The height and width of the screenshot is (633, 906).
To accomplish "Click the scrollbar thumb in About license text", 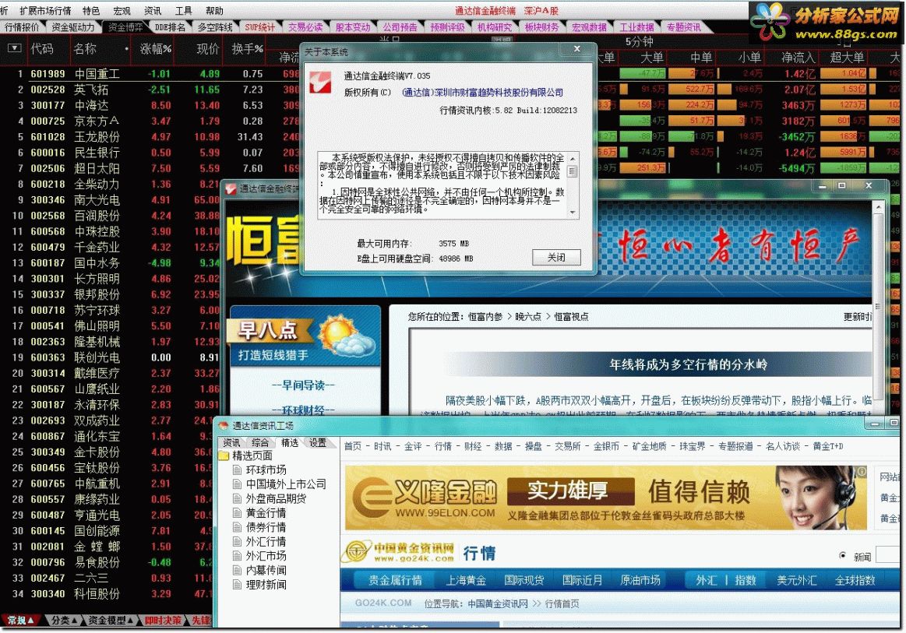I will click(x=573, y=171).
